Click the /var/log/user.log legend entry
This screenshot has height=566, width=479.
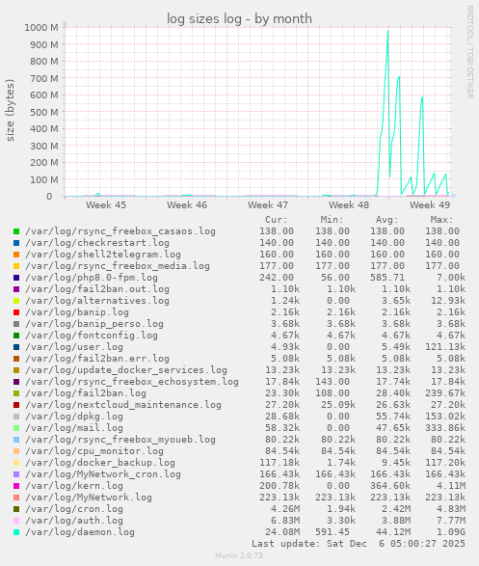click(74, 347)
